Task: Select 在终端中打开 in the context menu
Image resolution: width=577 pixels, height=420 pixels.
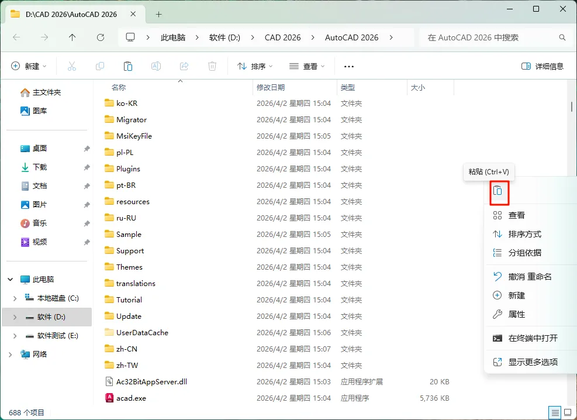Action: 531,338
